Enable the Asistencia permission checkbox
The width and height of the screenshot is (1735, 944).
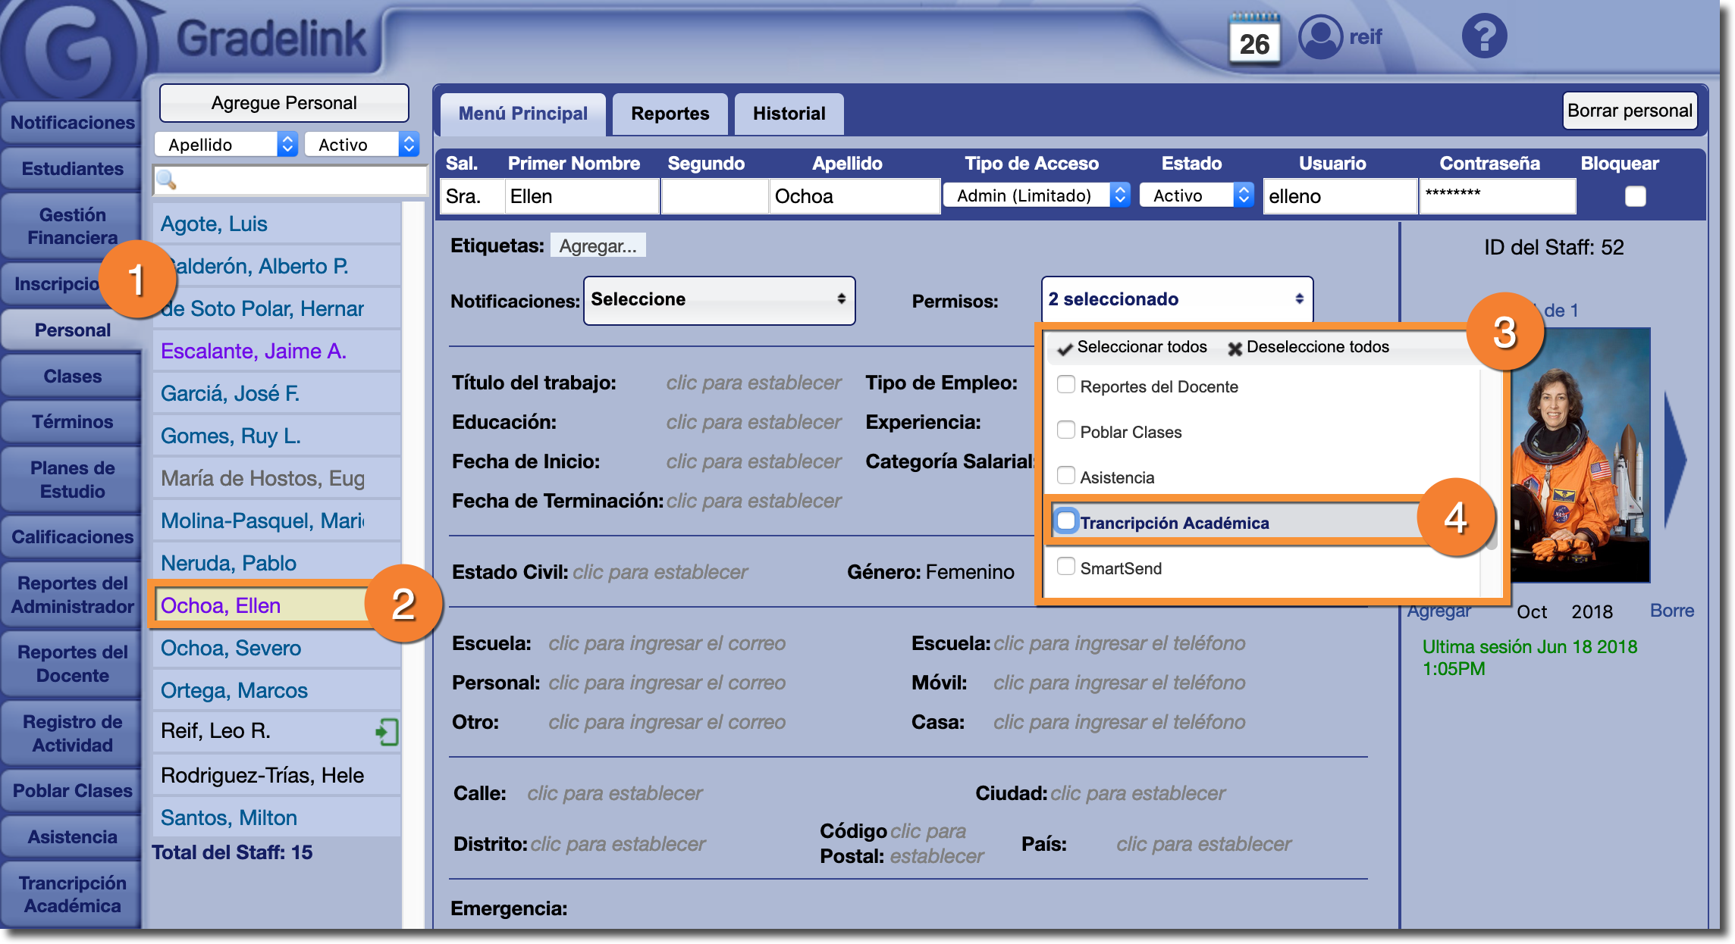point(1066,476)
